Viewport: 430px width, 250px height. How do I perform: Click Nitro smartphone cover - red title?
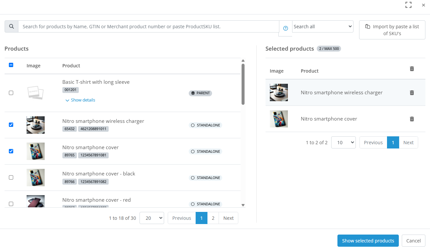click(97, 200)
